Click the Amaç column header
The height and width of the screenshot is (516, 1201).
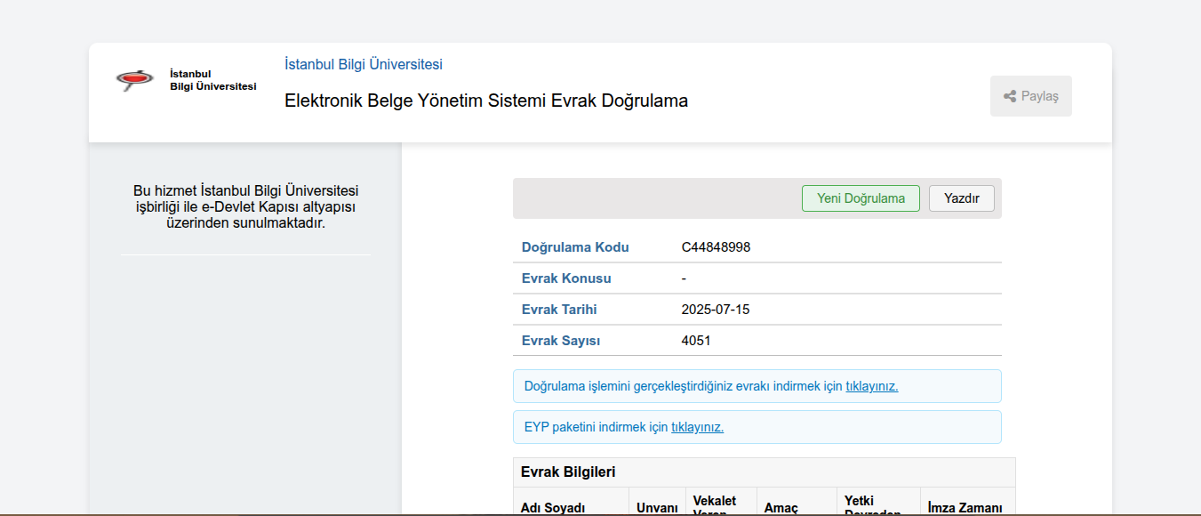[781, 508]
